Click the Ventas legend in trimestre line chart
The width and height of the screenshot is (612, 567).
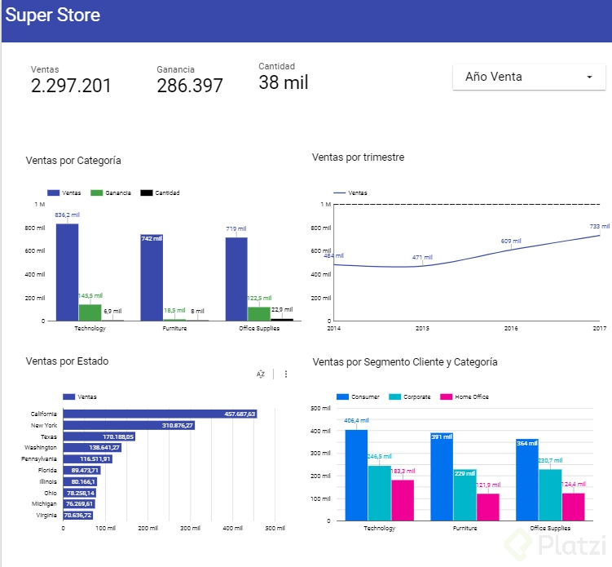click(350, 193)
